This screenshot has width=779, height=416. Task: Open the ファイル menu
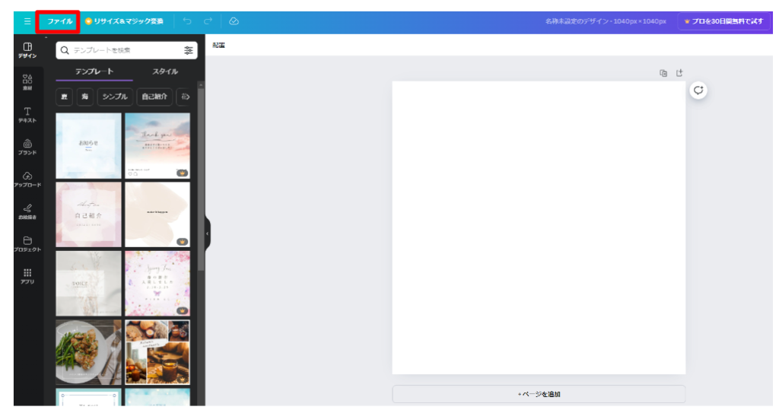coord(59,21)
